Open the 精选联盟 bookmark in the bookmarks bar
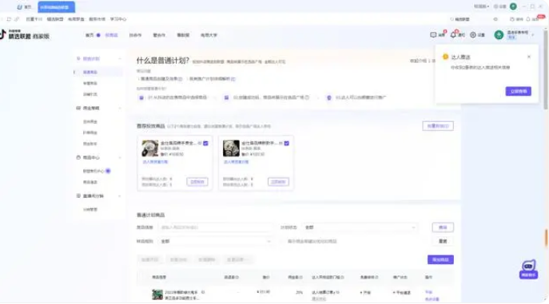 [55, 19]
